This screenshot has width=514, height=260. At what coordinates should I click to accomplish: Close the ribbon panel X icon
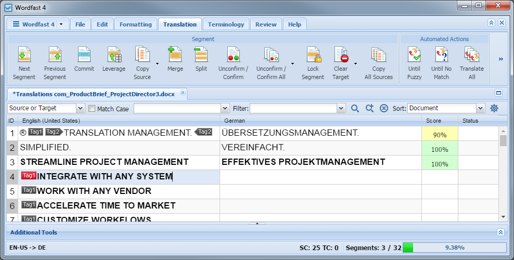(502, 22)
